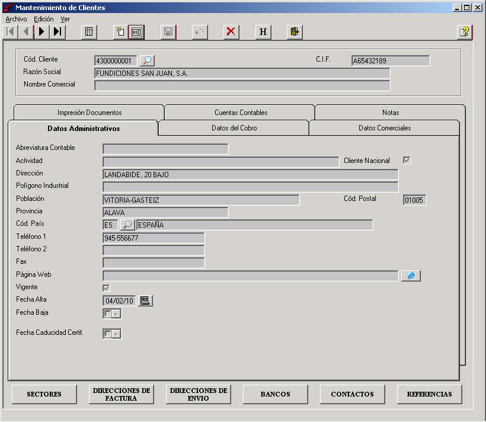Look up country code with the magnifier
486x422 pixels.
point(127,225)
